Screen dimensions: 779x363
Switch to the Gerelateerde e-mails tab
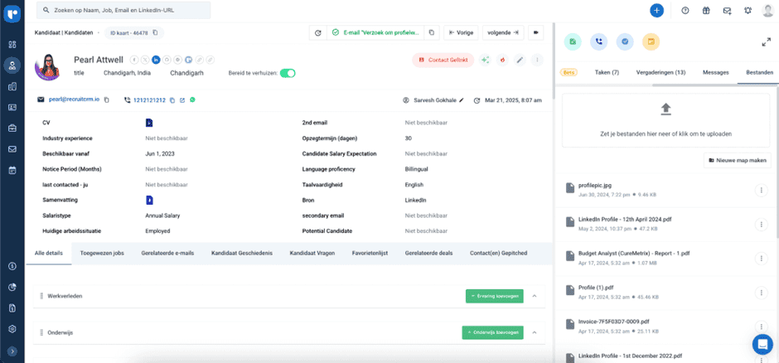(x=167, y=254)
